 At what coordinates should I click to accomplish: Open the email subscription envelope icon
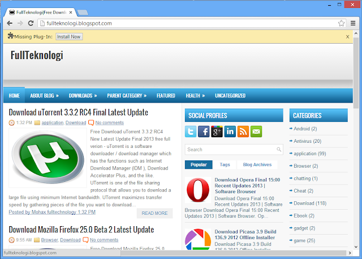click(x=256, y=131)
